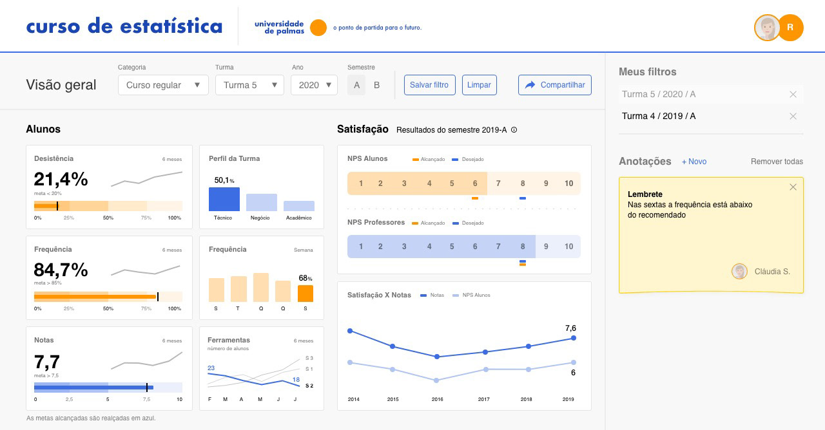This screenshot has height=430, width=825.
Task: Click the 2014 Notas data point
Action: (350, 331)
